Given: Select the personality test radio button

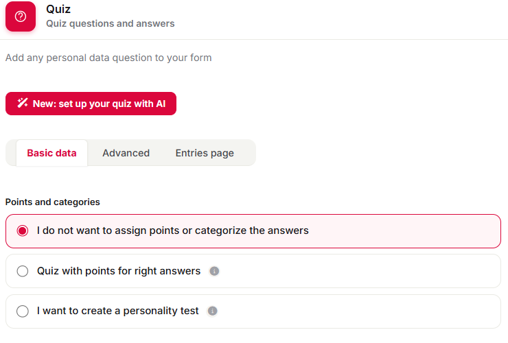Looking at the screenshot, I should click(23, 311).
